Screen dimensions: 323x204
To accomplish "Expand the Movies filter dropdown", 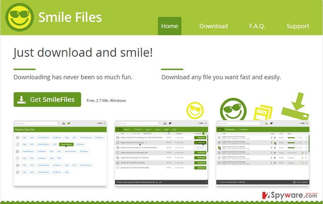I will (x=127, y=129).
